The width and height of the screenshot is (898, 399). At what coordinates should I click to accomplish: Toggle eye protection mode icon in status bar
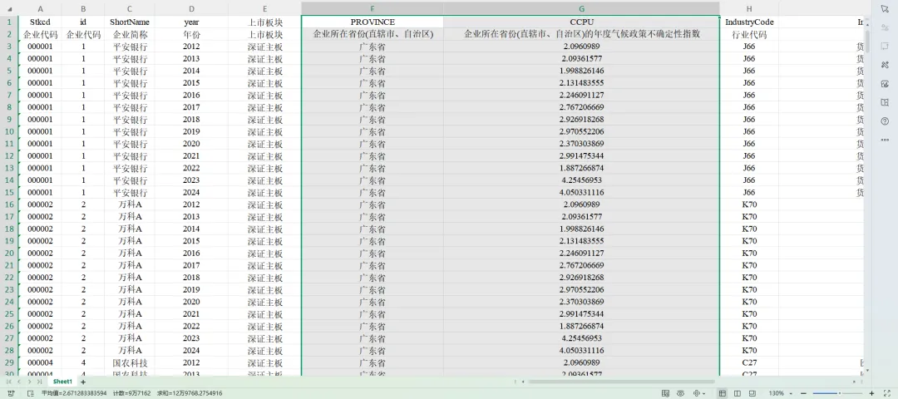[x=680, y=393]
